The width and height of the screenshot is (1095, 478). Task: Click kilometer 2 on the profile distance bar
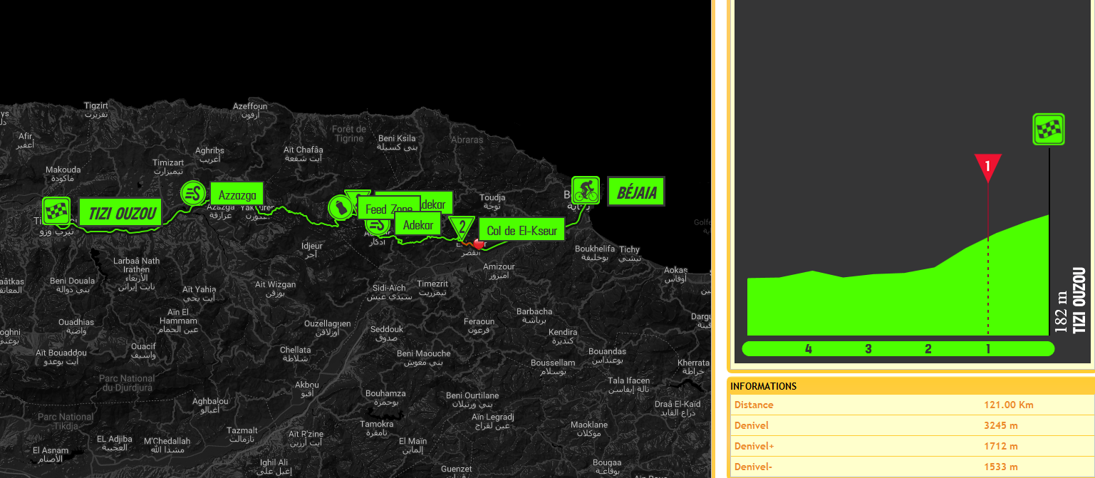(928, 349)
